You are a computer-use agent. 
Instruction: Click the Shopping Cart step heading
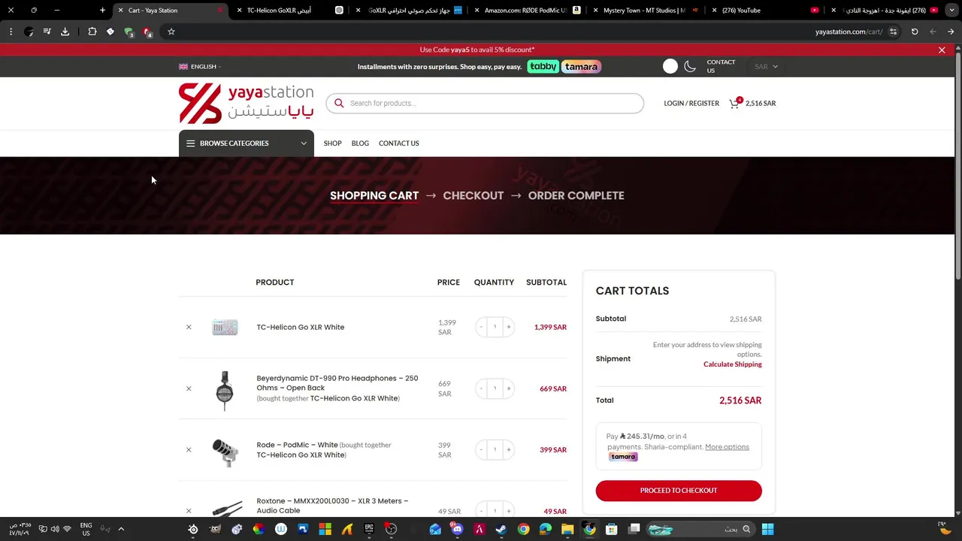(x=374, y=195)
